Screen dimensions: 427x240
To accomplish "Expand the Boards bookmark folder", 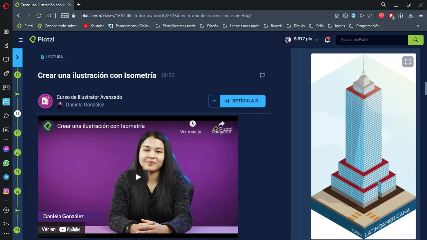I will click(273, 26).
